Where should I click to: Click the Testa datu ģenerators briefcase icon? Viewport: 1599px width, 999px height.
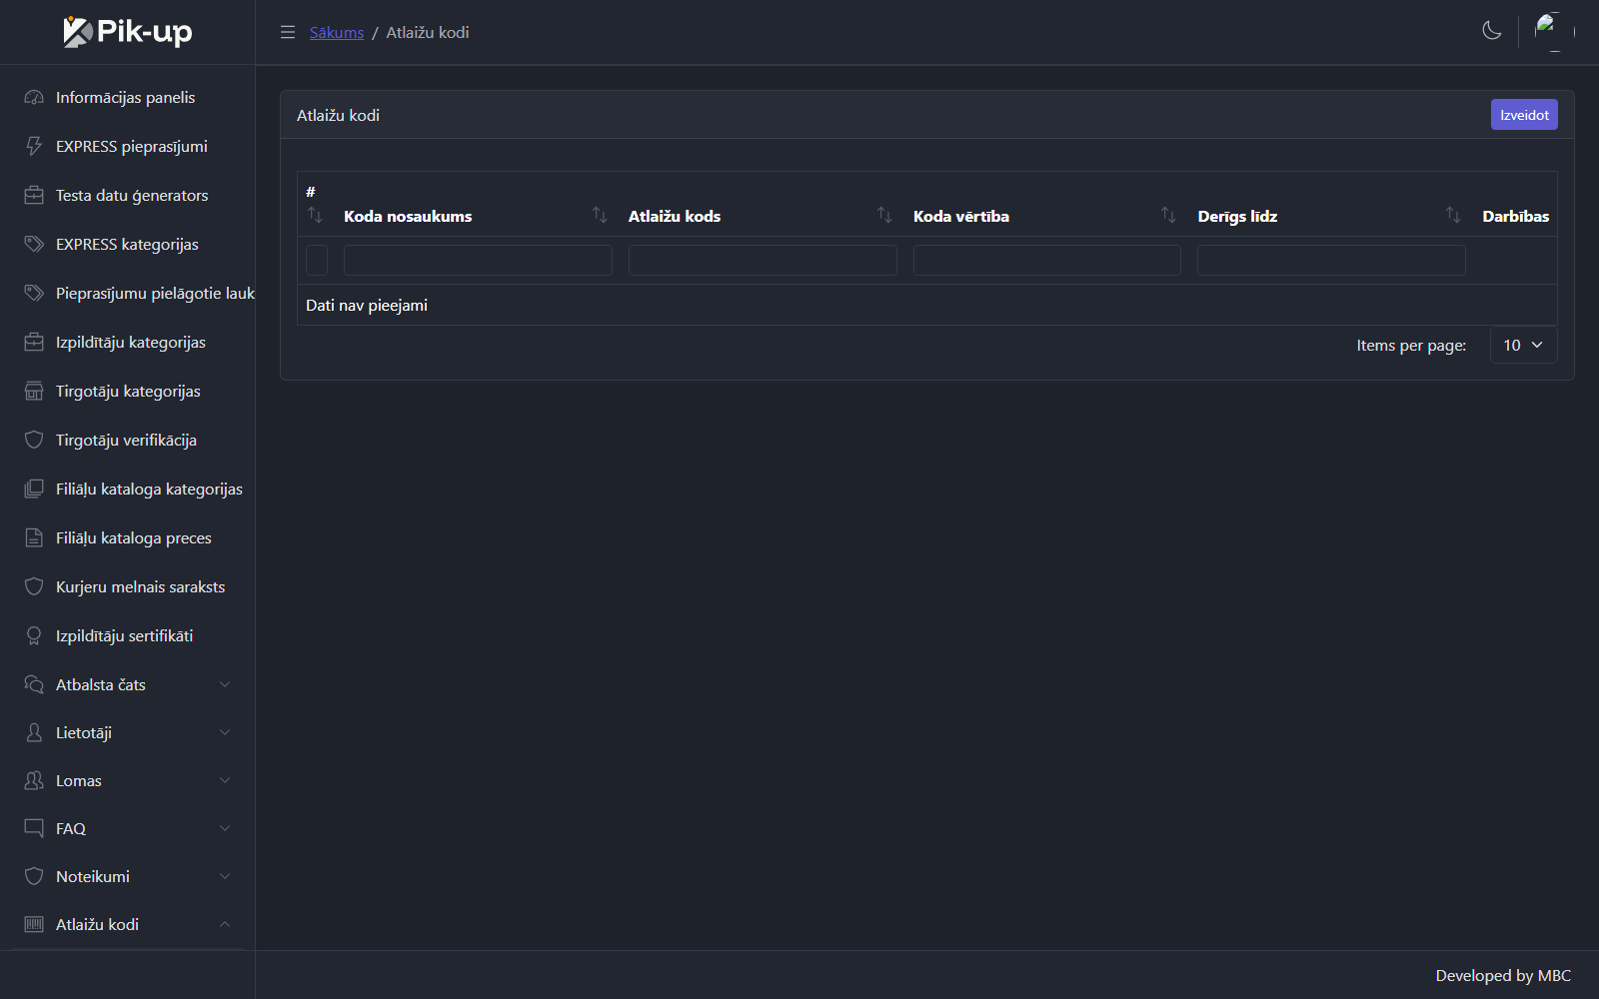coord(34,195)
